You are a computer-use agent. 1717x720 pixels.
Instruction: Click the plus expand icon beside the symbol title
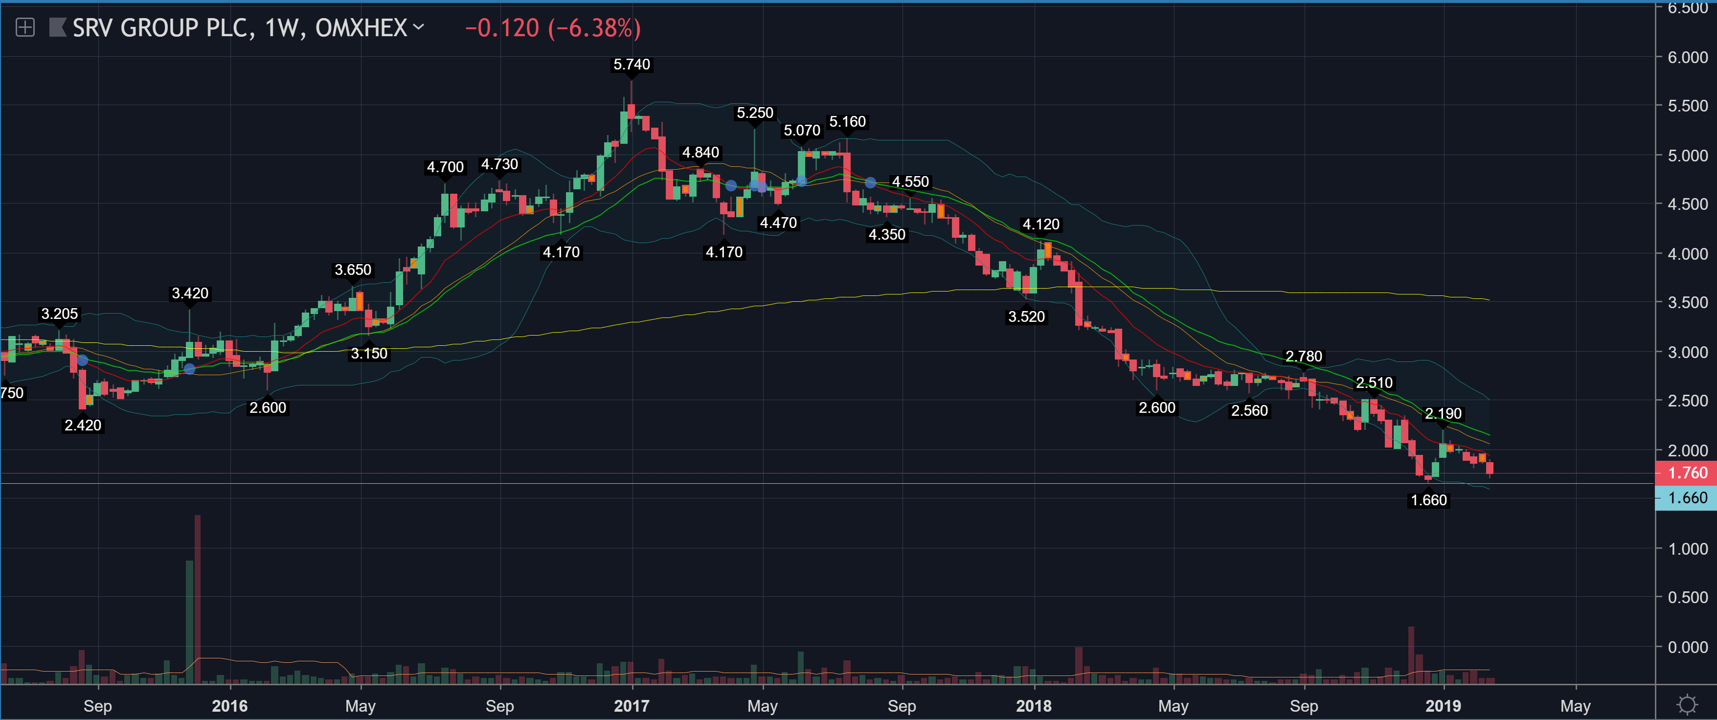point(24,27)
